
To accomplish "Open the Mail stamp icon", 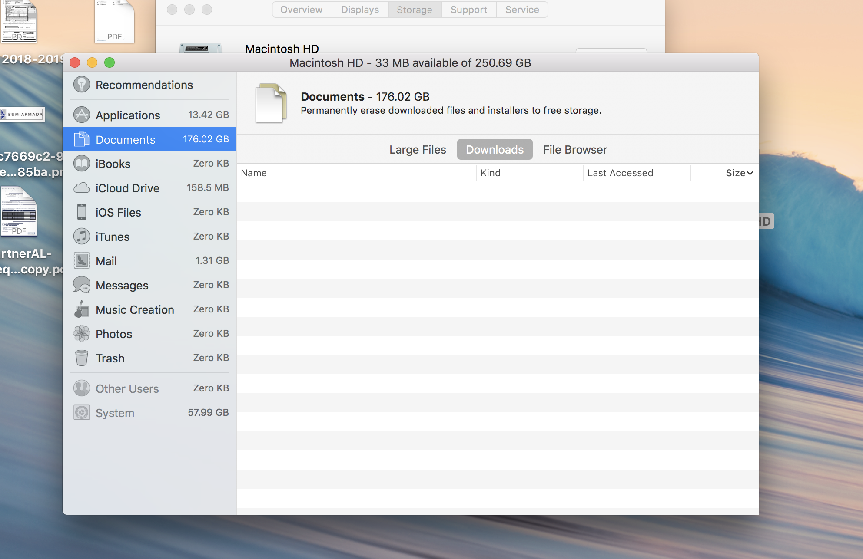I will click(82, 261).
